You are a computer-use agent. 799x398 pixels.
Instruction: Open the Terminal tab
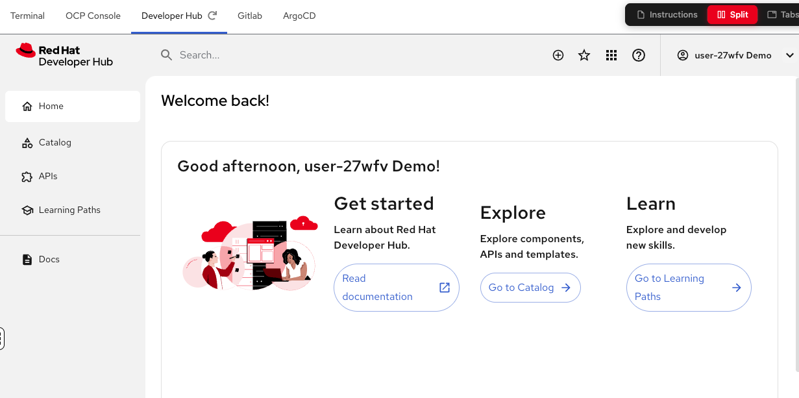(27, 16)
